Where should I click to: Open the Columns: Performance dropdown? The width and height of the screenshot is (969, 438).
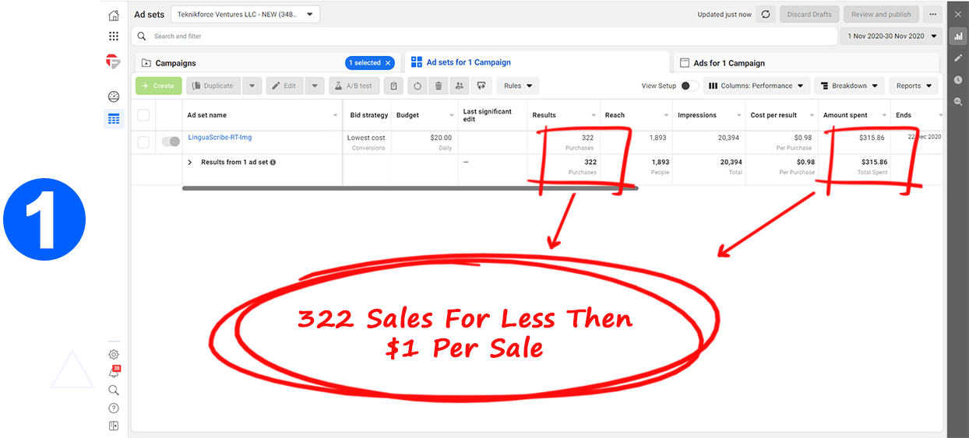tap(756, 86)
